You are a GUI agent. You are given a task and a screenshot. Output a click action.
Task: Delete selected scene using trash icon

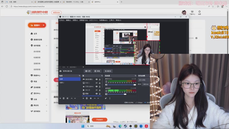tap(64, 98)
